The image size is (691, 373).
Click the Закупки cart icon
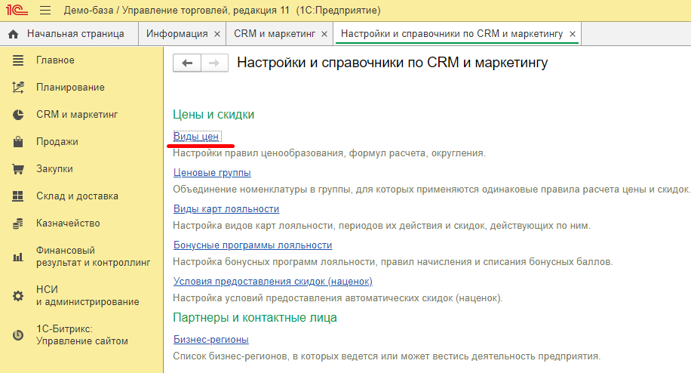pos(18,169)
